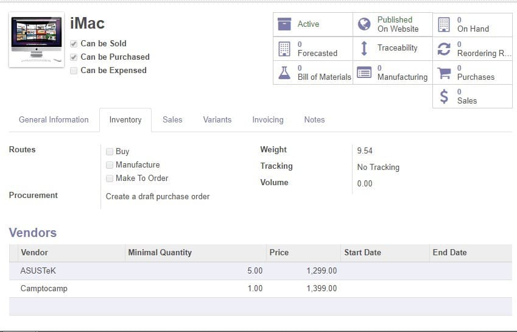The image size is (517, 332).
Task: Open the ASUSTeK vendor row
Action: click(x=261, y=271)
